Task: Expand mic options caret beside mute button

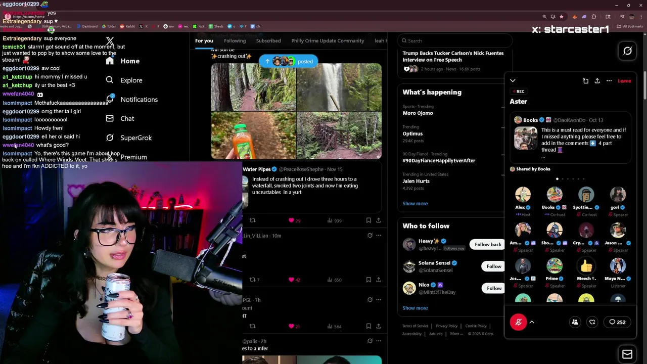Action: [532, 322]
